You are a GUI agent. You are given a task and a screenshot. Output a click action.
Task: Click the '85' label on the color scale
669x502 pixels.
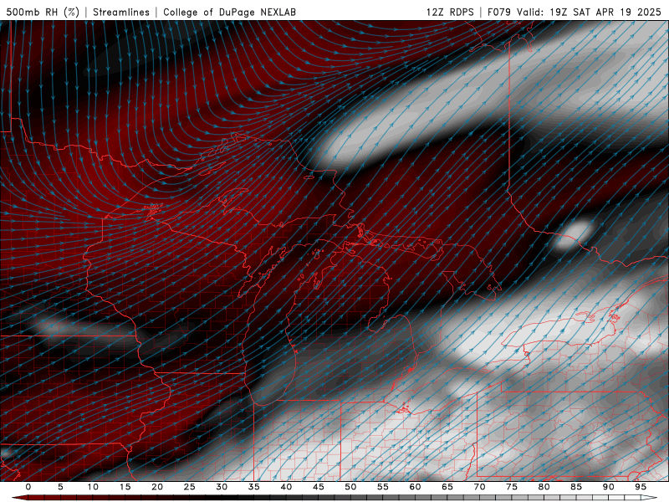click(576, 487)
